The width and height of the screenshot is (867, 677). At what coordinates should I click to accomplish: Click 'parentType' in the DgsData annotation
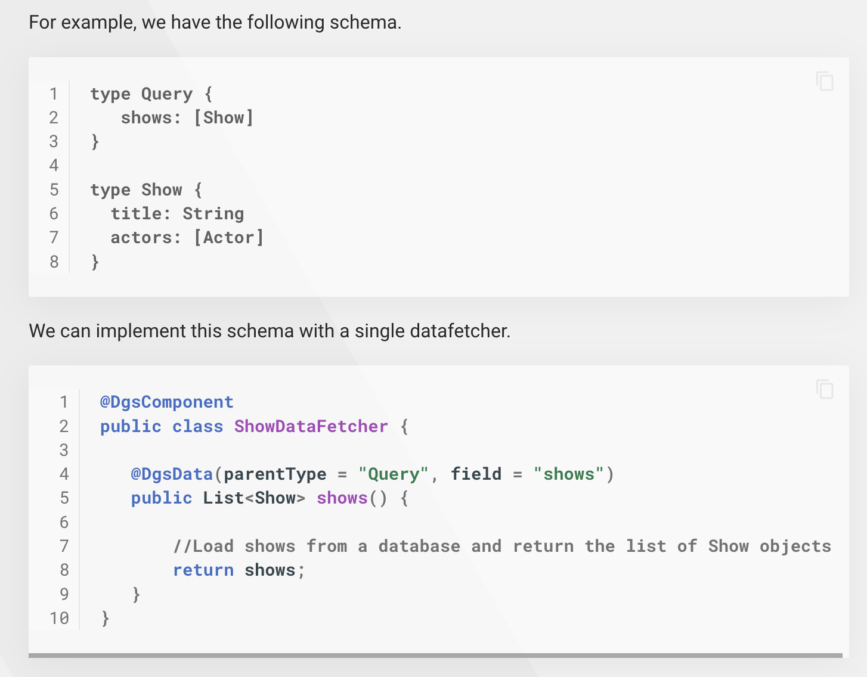(x=275, y=474)
